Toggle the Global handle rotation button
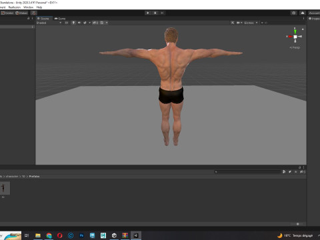Image resolution: width=320 pixels, height=240 pixels. (x=21, y=13)
